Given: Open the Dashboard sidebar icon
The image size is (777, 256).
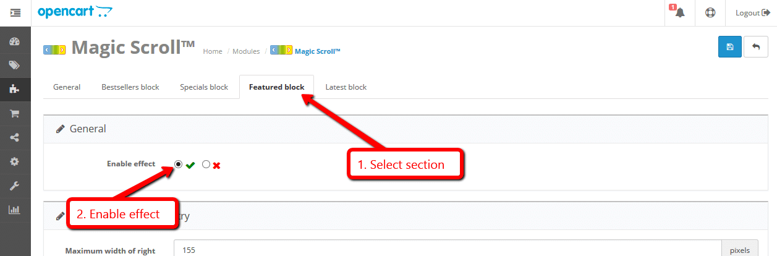Looking at the screenshot, I should click(15, 42).
